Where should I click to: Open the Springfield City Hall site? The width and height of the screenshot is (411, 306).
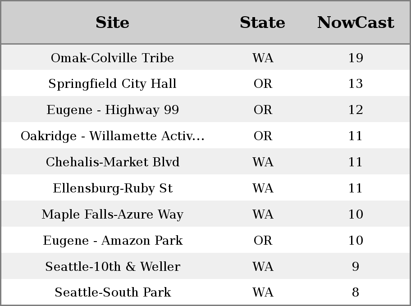coord(112,84)
